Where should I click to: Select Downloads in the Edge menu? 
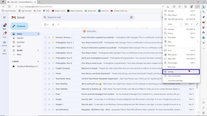point(181,37)
